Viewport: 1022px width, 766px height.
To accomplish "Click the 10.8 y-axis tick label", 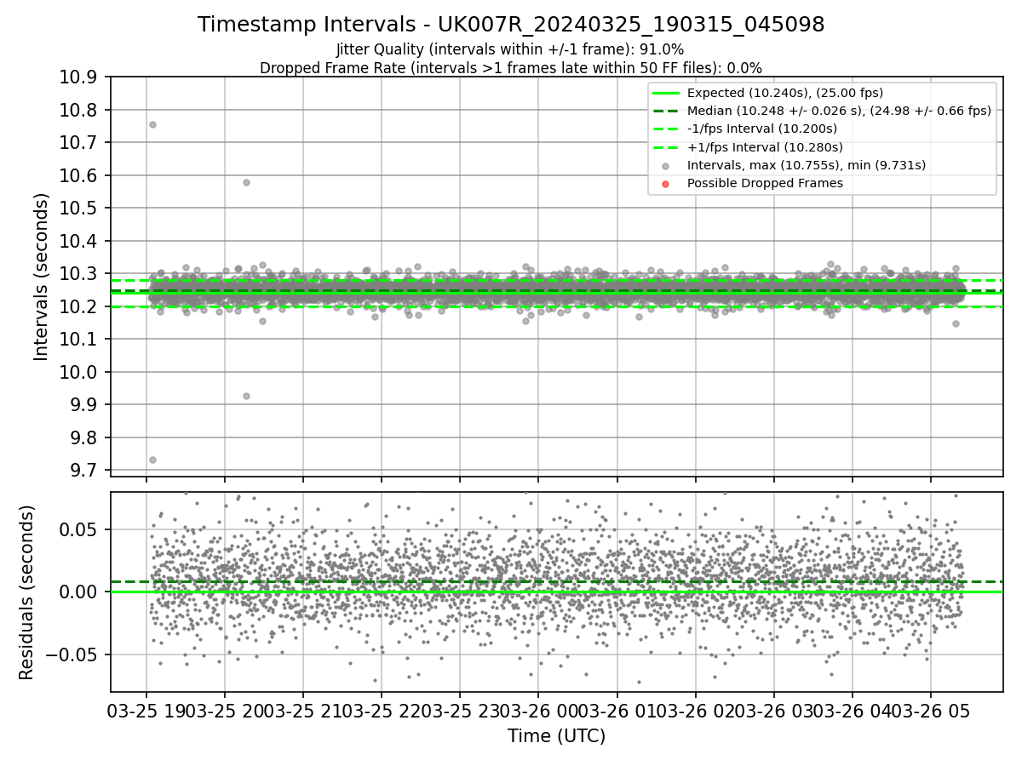I will tap(79, 110).
